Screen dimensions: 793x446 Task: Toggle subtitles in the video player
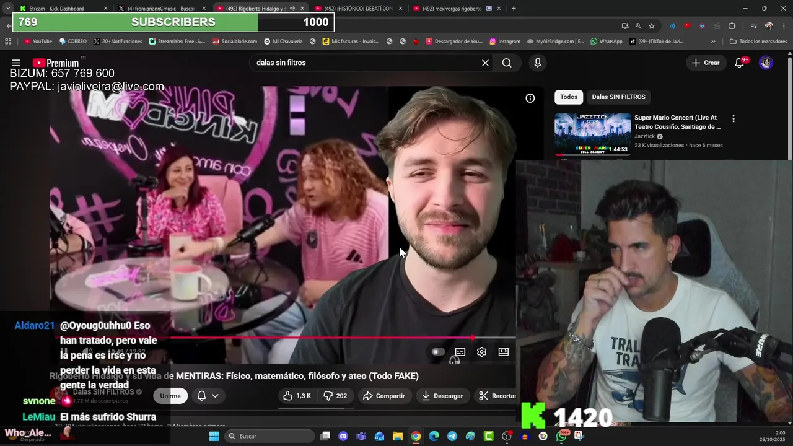pyautogui.click(x=460, y=352)
